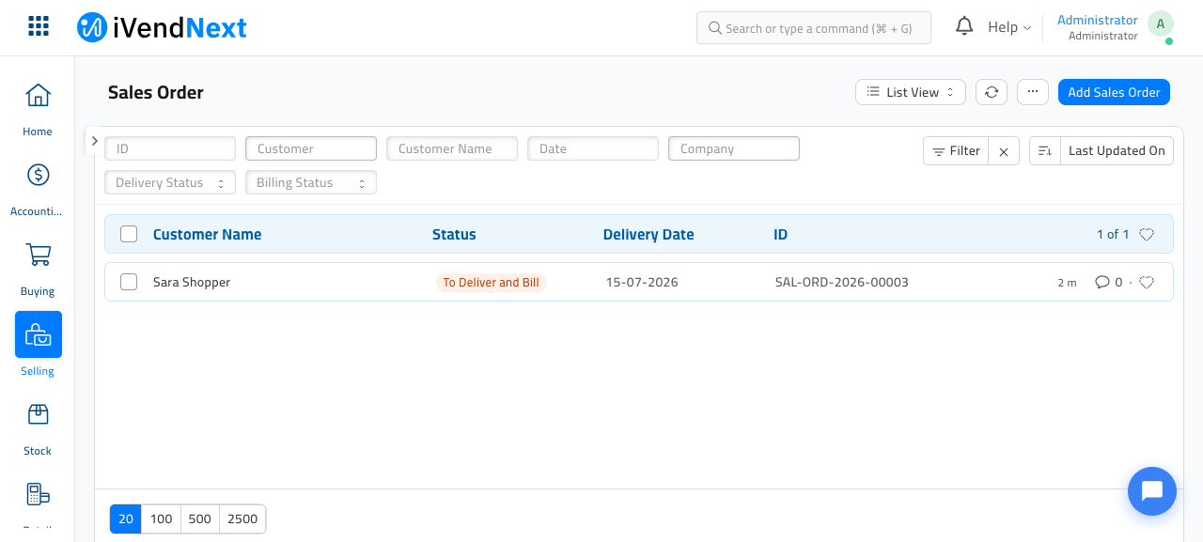Image resolution: width=1203 pixels, height=542 pixels.
Task: Open the three-dot more options menu
Action: [1033, 92]
